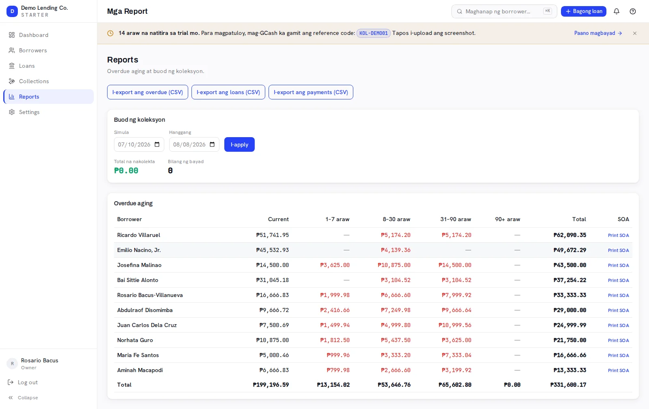Click the Dashboard sidebar icon
The height and width of the screenshot is (409, 649).
pos(12,35)
